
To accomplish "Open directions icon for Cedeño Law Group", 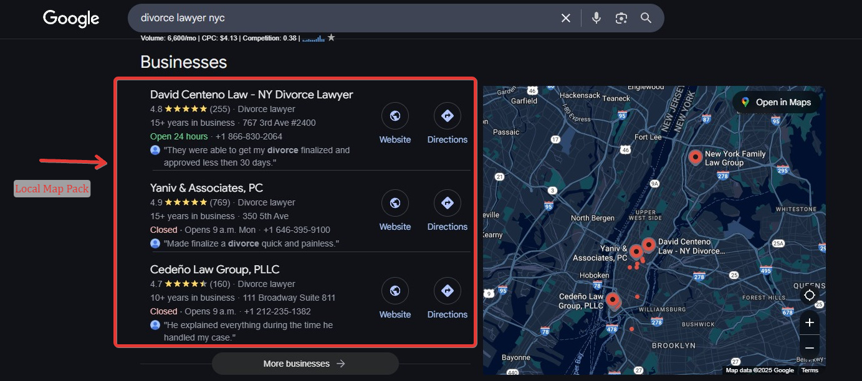I will point(448,291).
